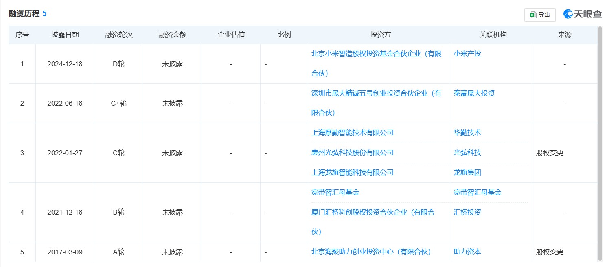Viewport: 607px width, 267px height.
Task: Click the 融资历程 section heading
Action: 24,14
